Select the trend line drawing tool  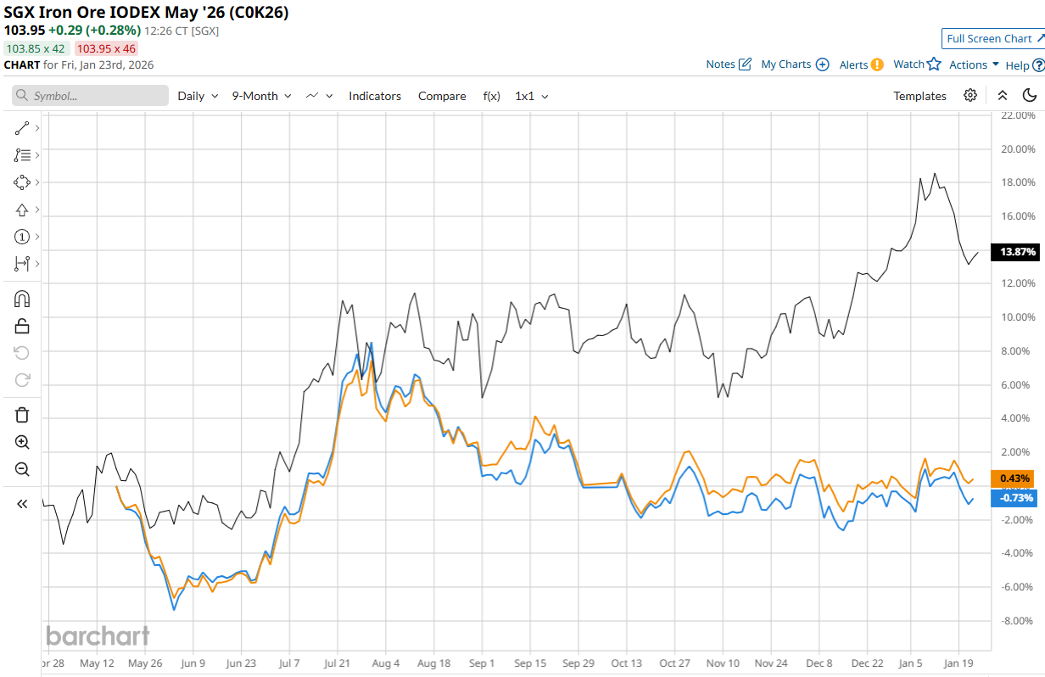(x=22, y=128)
